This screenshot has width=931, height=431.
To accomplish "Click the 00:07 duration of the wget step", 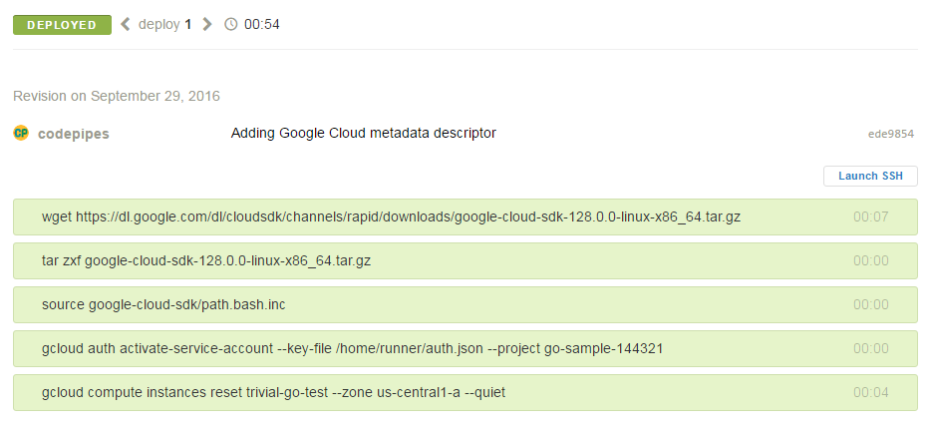I will [871, 216].
